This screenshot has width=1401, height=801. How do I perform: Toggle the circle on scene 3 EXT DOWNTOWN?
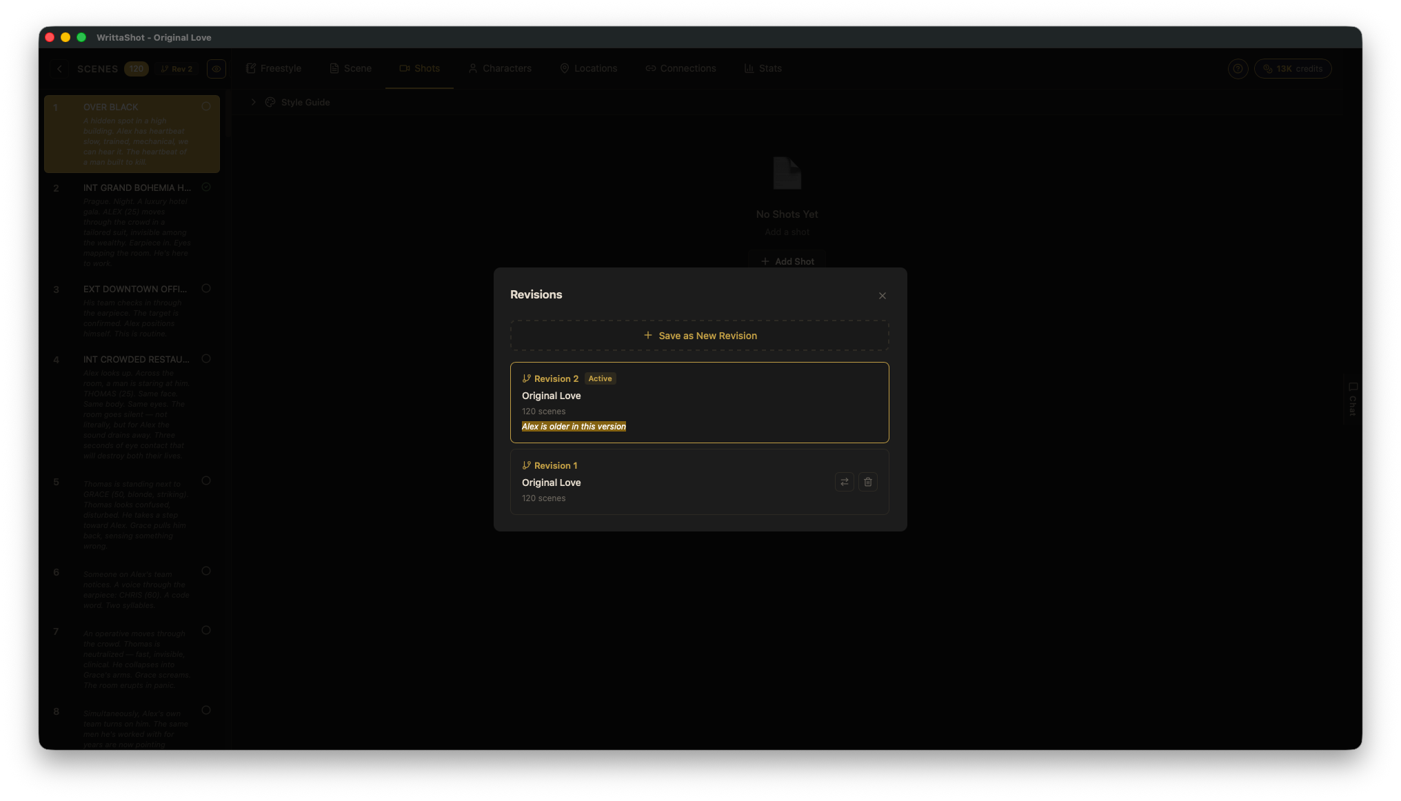206,289
